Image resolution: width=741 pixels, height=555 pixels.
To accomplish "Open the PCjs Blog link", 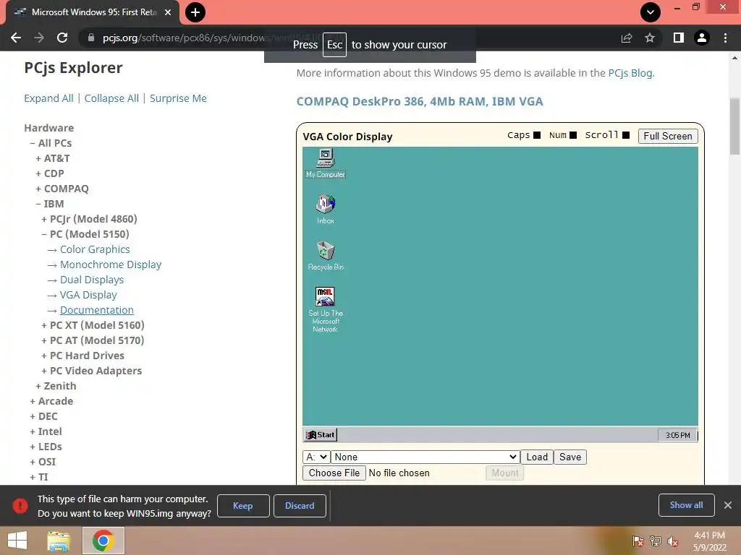I will (x=630, y=73).
